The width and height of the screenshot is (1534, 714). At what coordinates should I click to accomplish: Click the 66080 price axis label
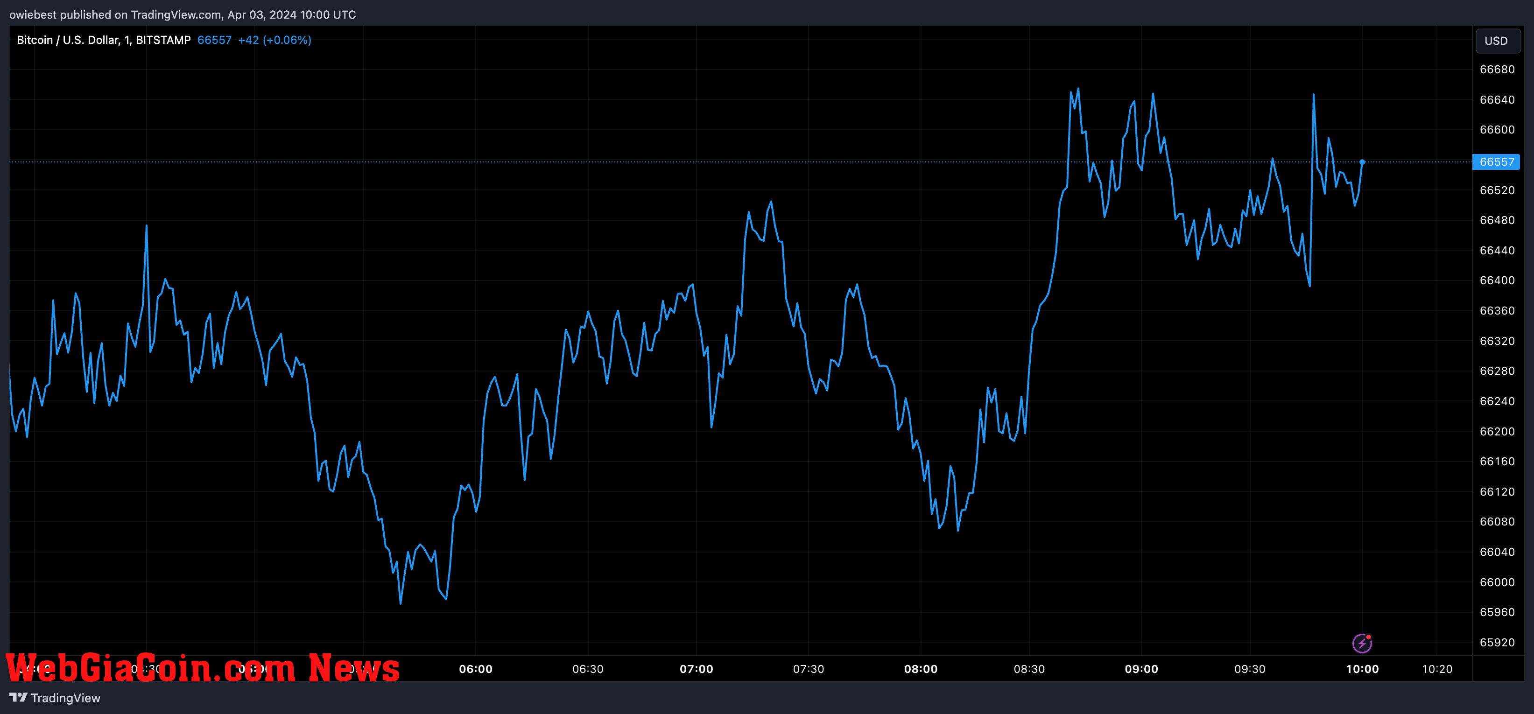pos(1497,522)
